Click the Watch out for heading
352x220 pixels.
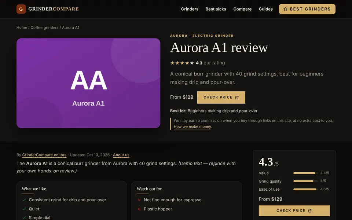pos(149,189)
